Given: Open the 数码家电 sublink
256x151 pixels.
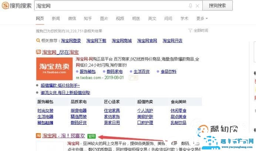Looking at the screenshot, I should (x=115, y=71).
